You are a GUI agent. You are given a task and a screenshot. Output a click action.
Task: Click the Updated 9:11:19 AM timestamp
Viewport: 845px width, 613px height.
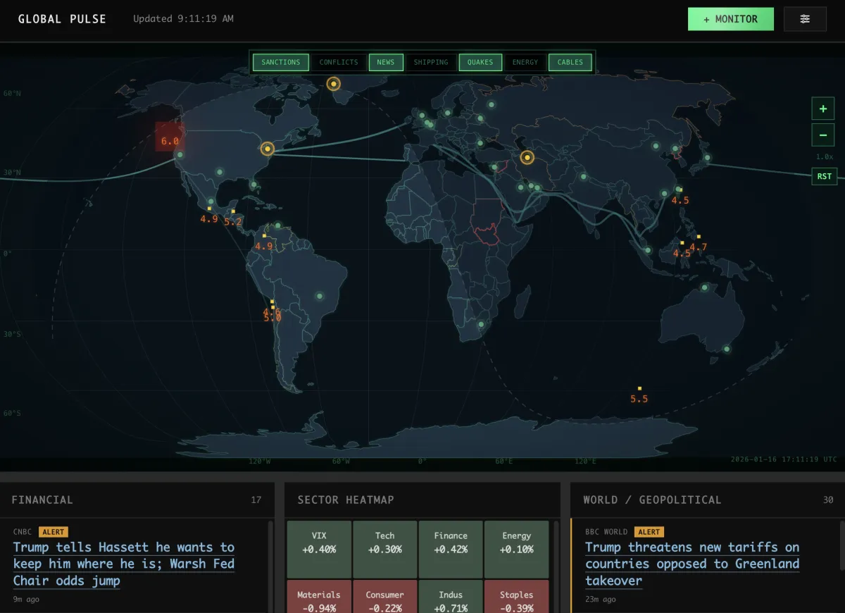(x=183, y=19)
